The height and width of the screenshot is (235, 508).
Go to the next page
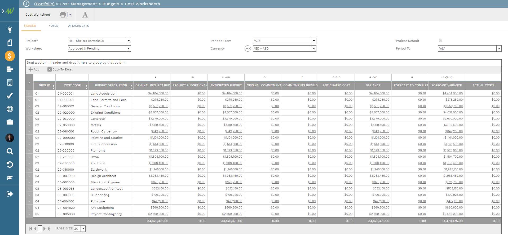[44, 229]
